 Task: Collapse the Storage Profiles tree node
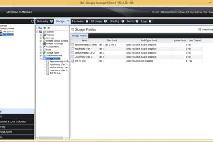(x=41, y=59)
